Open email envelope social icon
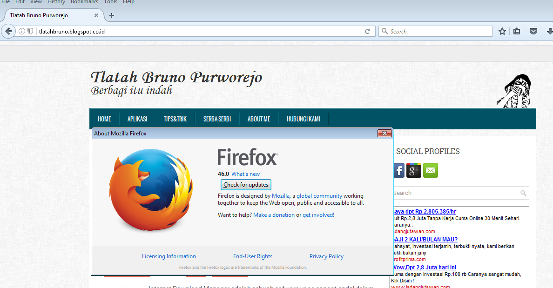Viewport: 553px width, 288px height. click(x=430, y=170)
